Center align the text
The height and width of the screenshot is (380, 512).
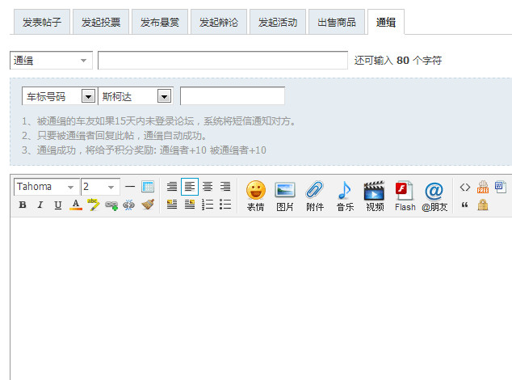pyautogui.click(x=208, y=187)
